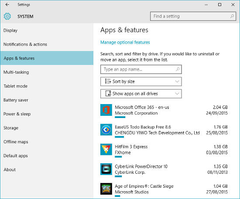This screenshot has height=199, width=240.
Task: Click the size bar under Microsoft Office 365
Action: click(120, 117)
